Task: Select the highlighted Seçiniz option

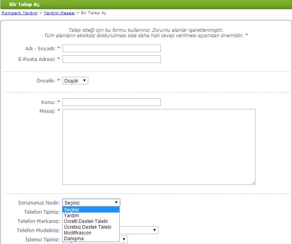Action: [x=91, y=210]
